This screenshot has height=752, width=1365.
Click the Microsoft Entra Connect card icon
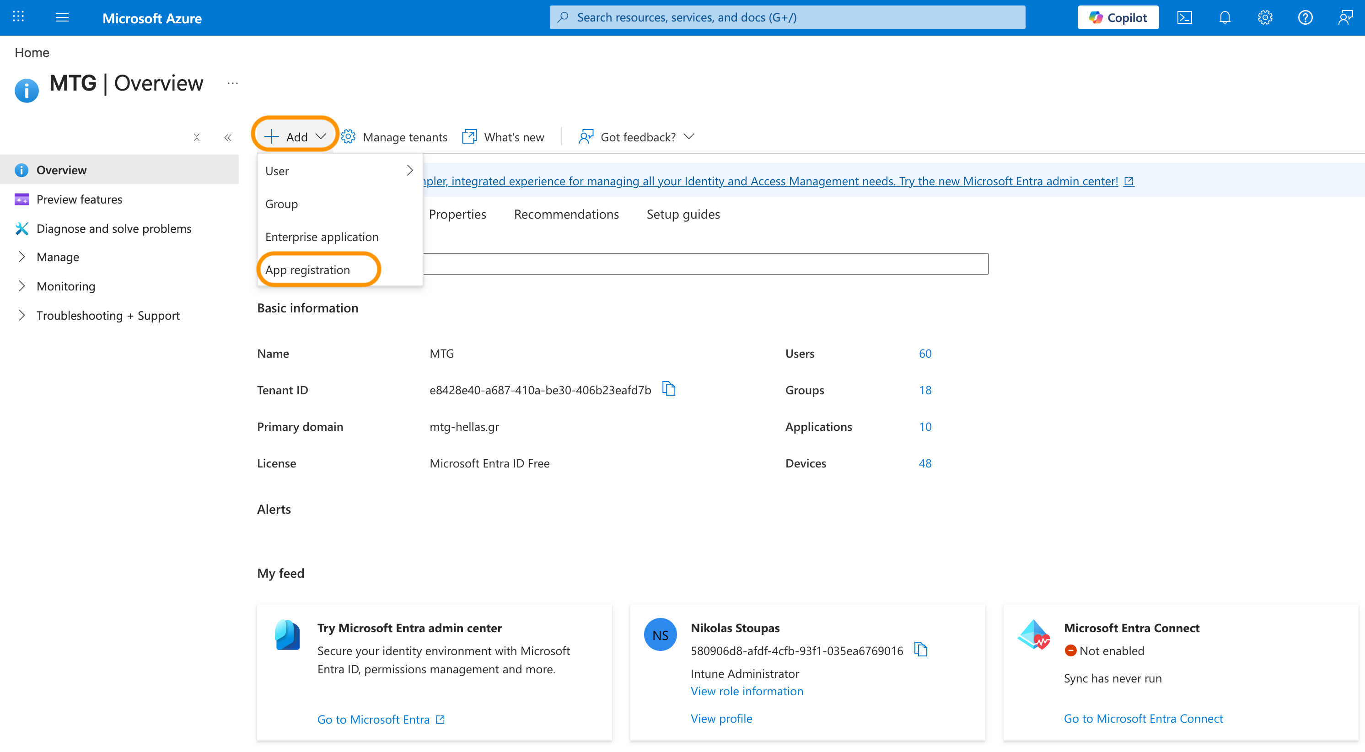pos(1034,634)
